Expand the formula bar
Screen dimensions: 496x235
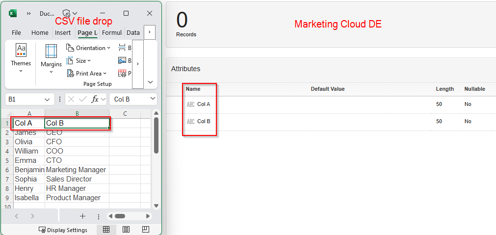pos(151,99)
